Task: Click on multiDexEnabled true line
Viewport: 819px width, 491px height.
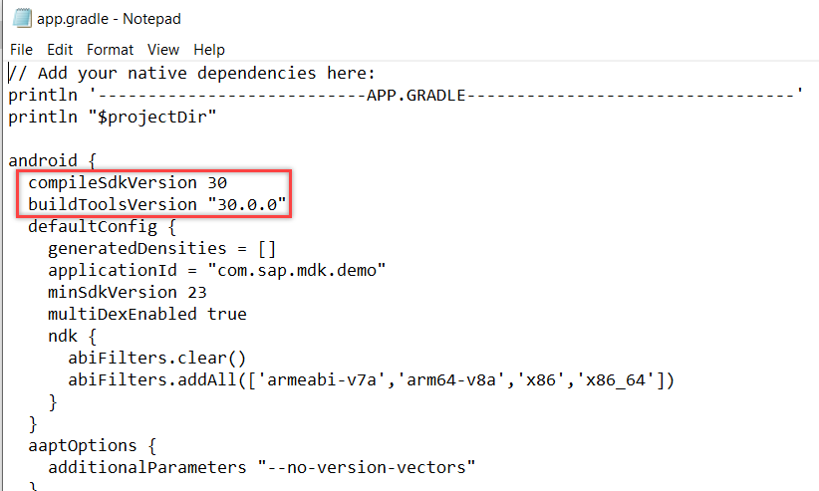Action: coord(147,315)
